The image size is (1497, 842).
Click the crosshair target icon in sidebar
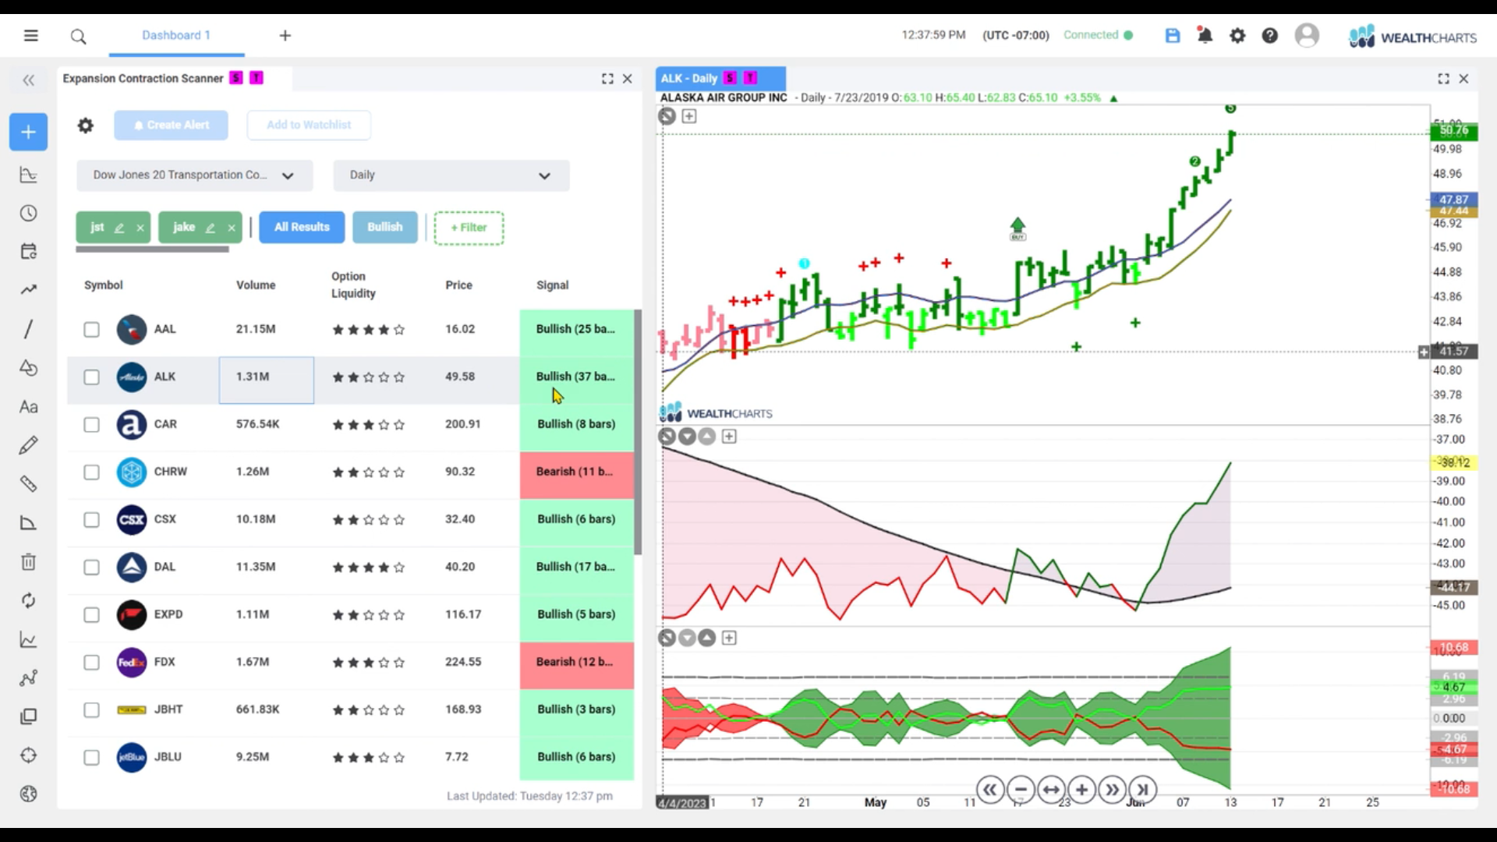coord(28,755)
